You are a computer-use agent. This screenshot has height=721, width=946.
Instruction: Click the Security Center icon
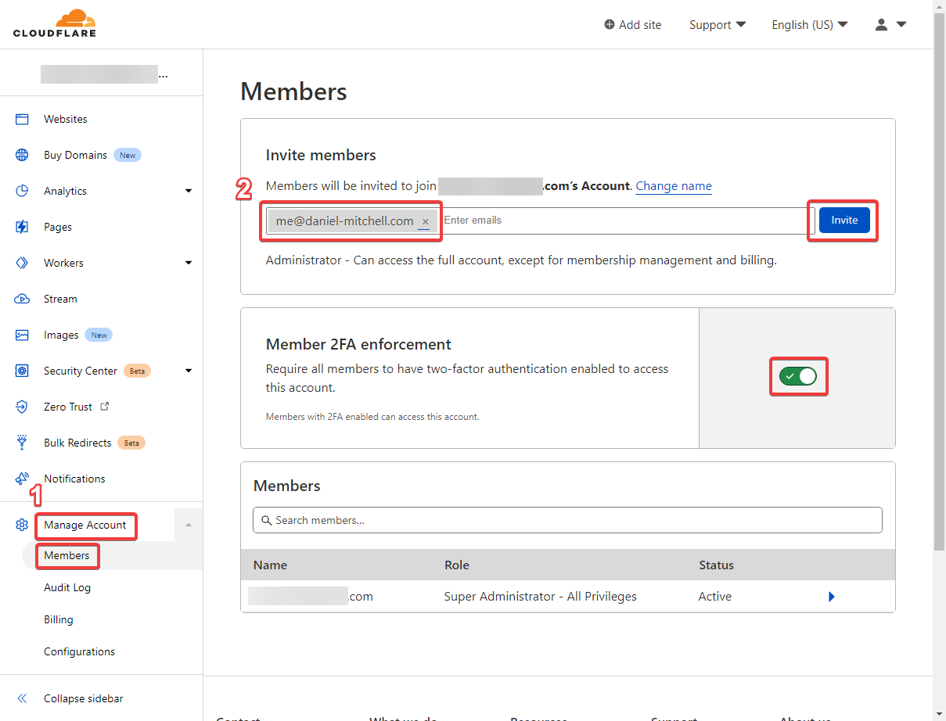click(22, 371)
